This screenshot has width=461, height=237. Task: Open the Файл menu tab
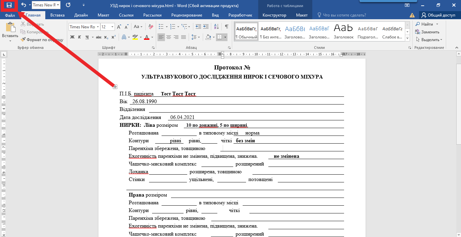[x=10, y=15]
